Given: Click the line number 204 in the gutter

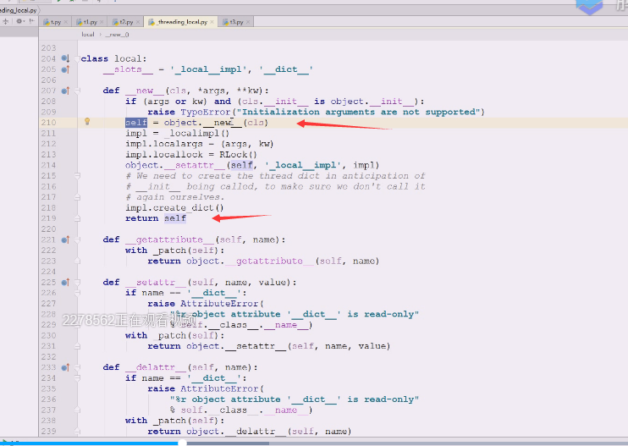Looking at the screenshot, I should [x=48, y=58].
